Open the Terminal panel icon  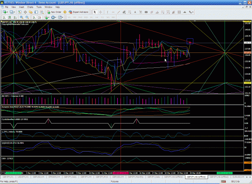click(36, 12)
